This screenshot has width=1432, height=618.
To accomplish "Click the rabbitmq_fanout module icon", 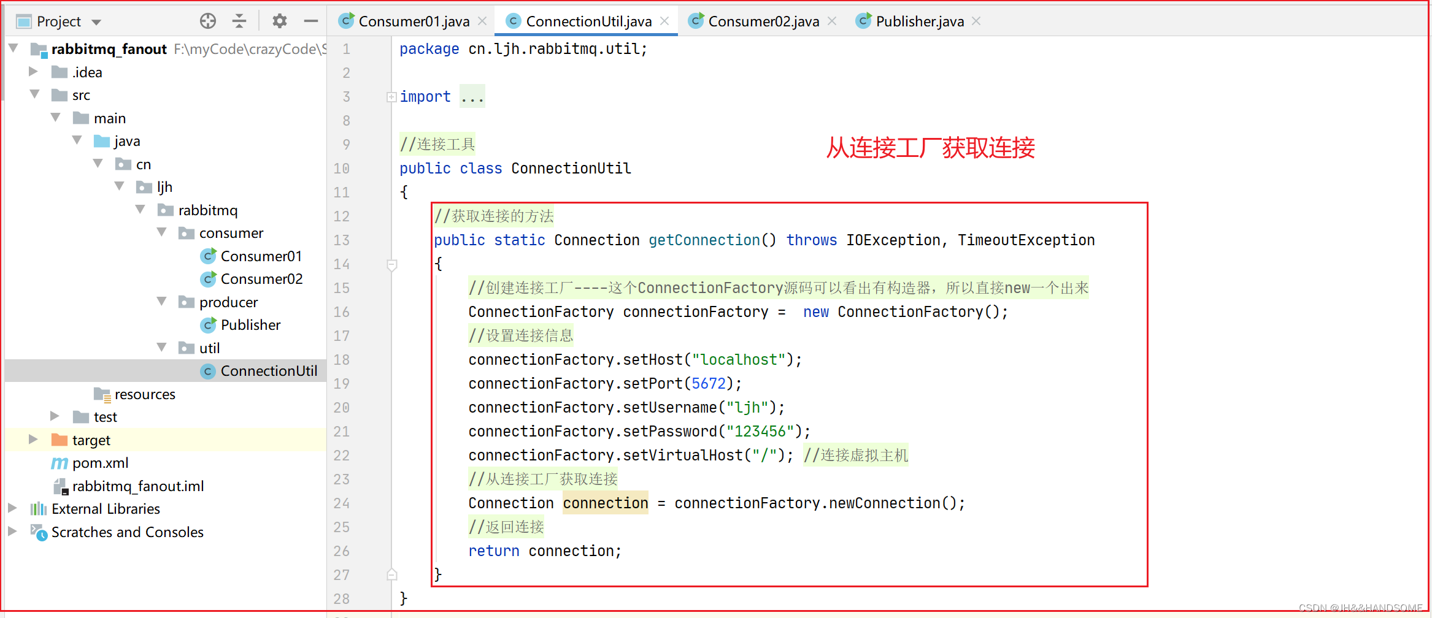I will coord(39,50).
